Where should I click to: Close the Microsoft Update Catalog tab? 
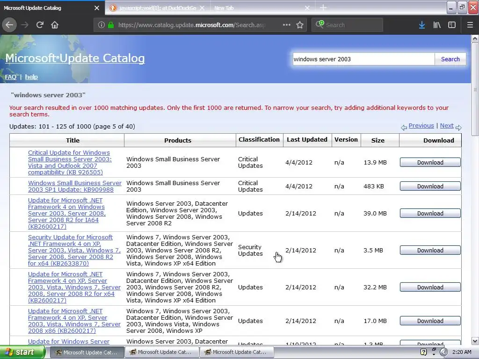pos(97,8)
